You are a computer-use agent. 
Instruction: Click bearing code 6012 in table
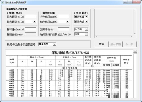(12, 93)
